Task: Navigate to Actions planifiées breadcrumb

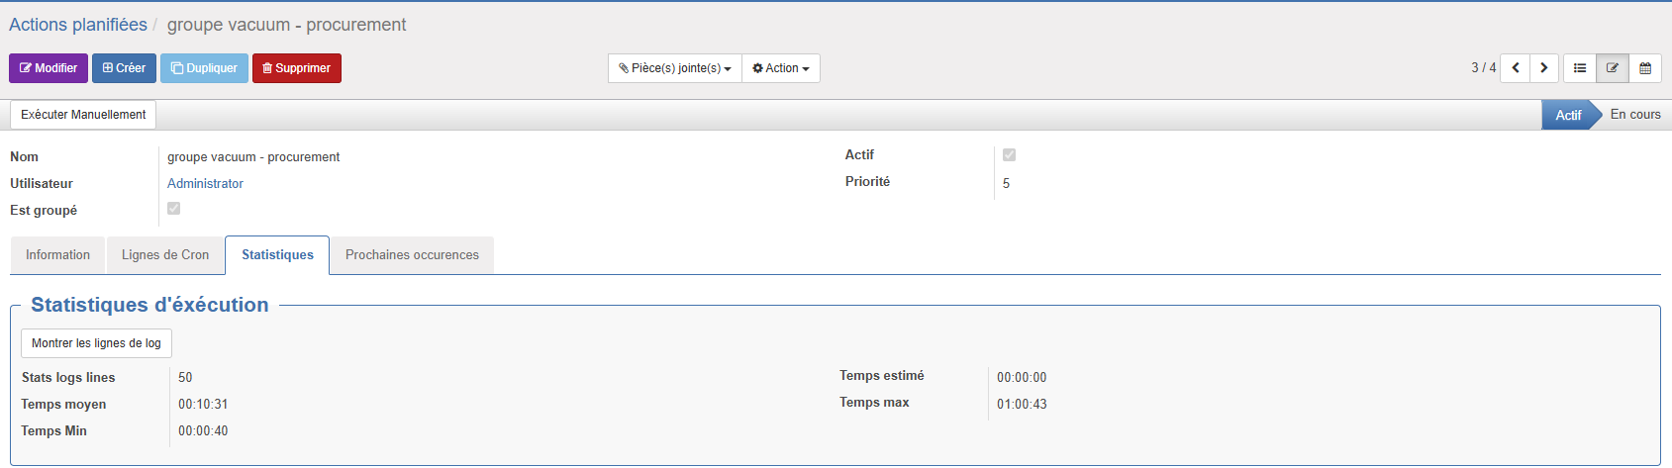Action: [78, 25]
